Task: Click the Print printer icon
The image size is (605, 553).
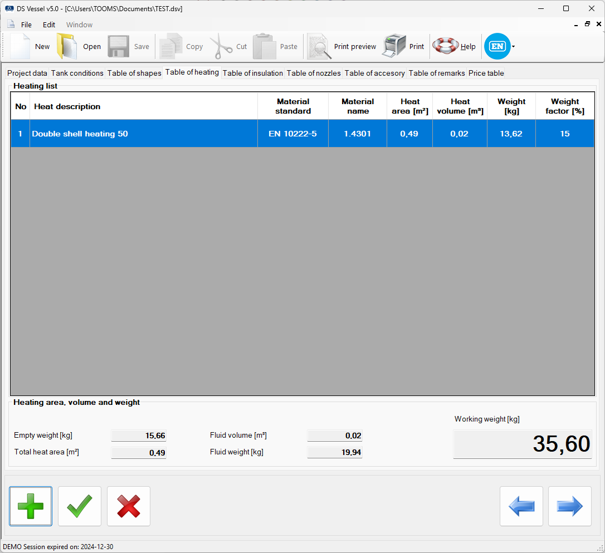Action: [x=394, y=46]
